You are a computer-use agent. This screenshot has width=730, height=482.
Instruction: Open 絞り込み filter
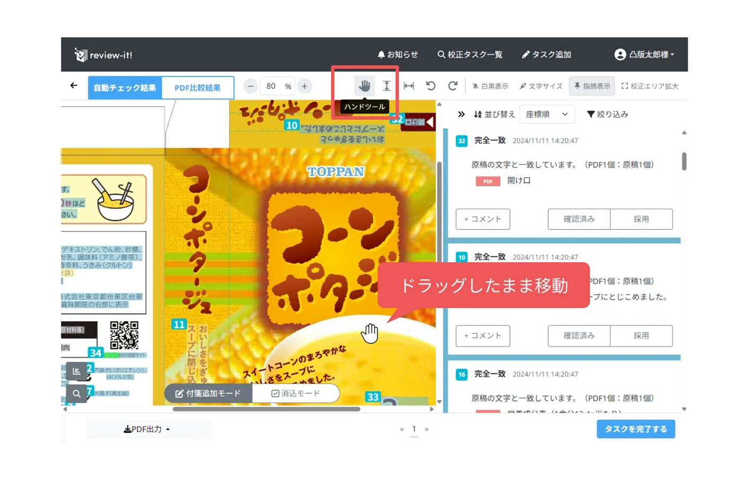(x=607, y=114)
